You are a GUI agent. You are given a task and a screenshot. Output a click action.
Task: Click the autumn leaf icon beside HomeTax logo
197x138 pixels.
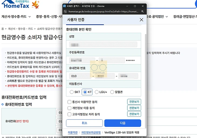[35, 5]
